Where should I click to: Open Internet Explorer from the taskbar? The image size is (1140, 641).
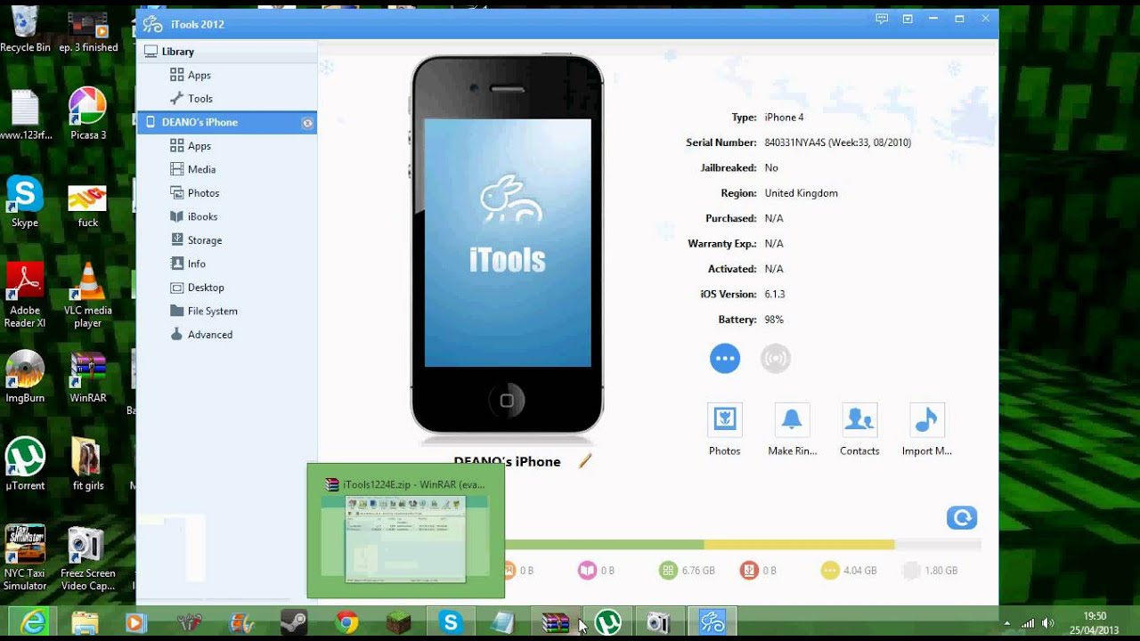point(34,623)
